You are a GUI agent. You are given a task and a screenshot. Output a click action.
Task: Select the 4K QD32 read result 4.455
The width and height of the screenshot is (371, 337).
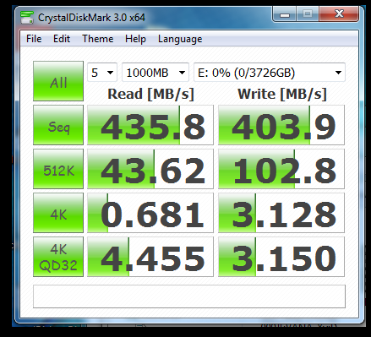point(150,257)
